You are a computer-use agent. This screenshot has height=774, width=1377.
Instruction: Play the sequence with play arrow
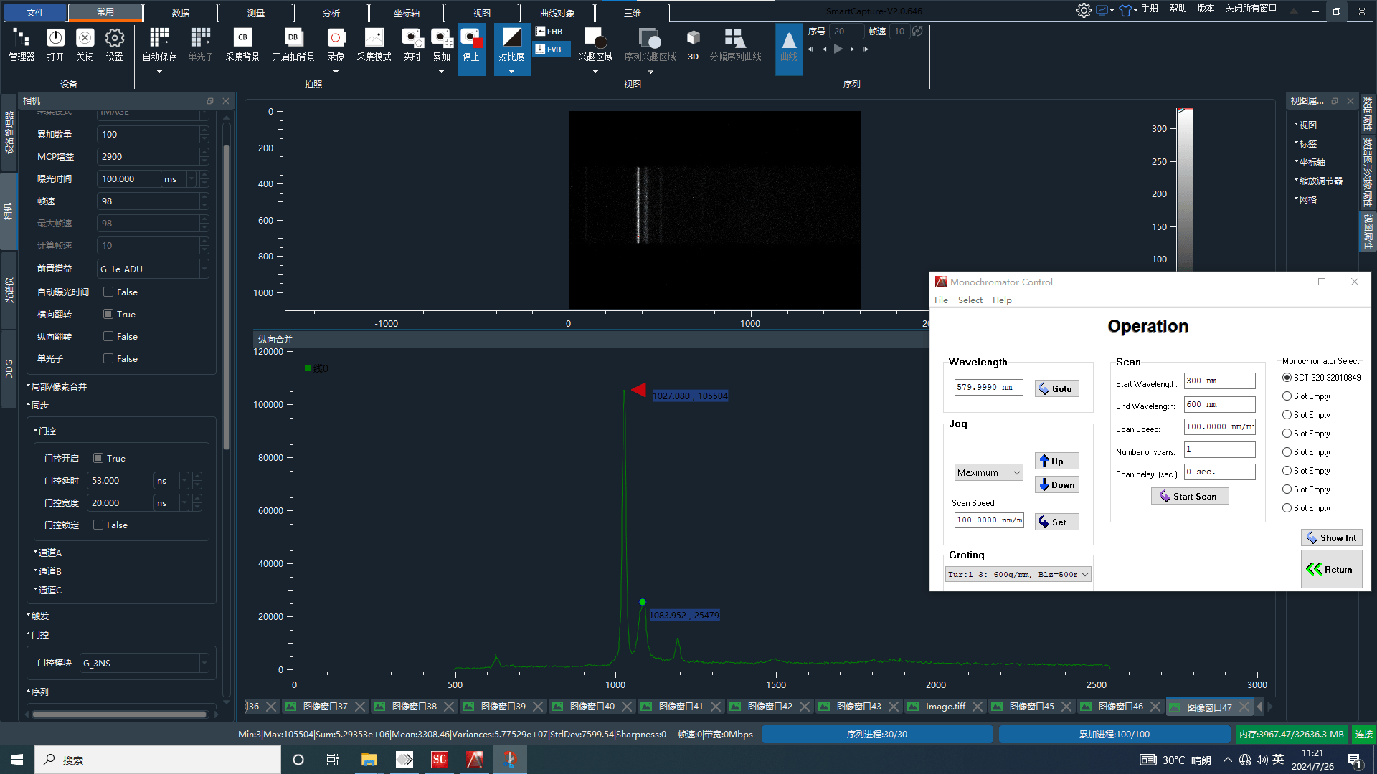pyautogui.click(x=838, y=49)
